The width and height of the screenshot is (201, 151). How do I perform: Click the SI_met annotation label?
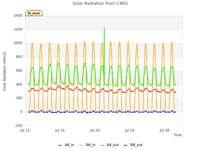pyautogui.click(x=34, y=13)
